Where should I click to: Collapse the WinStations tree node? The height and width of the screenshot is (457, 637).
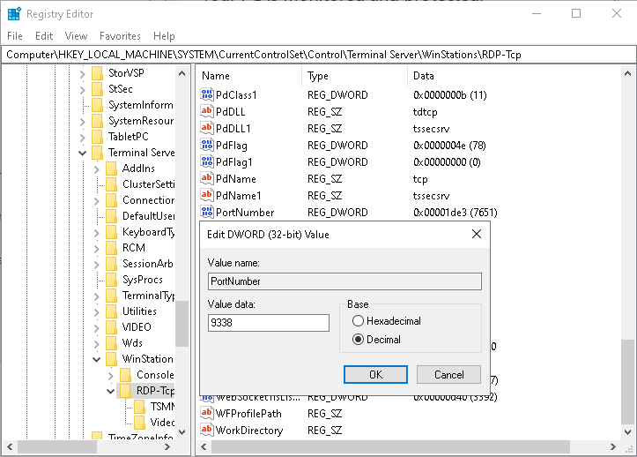(x=96, y=360)
